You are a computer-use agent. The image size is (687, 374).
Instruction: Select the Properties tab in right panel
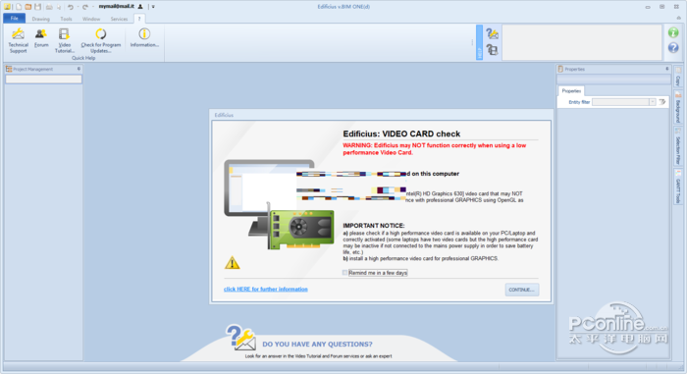click(571, 90)
